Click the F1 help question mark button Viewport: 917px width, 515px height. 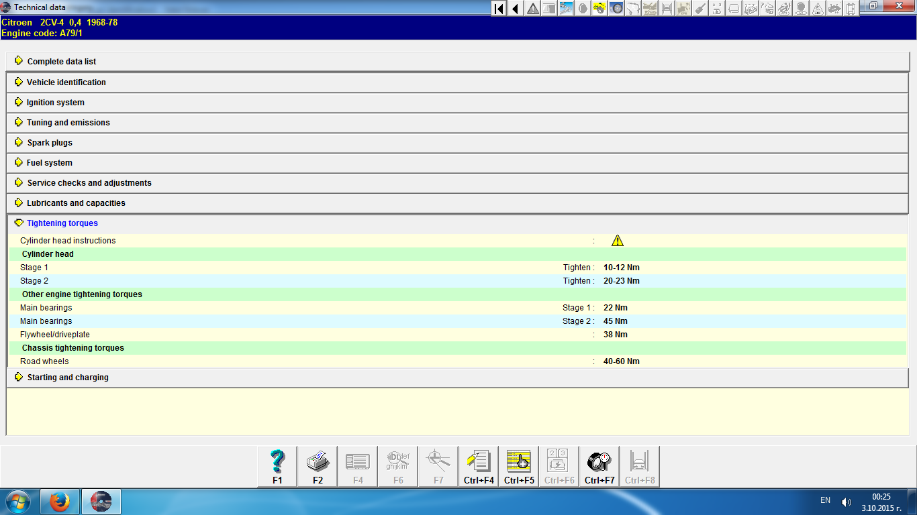[277, 466]
